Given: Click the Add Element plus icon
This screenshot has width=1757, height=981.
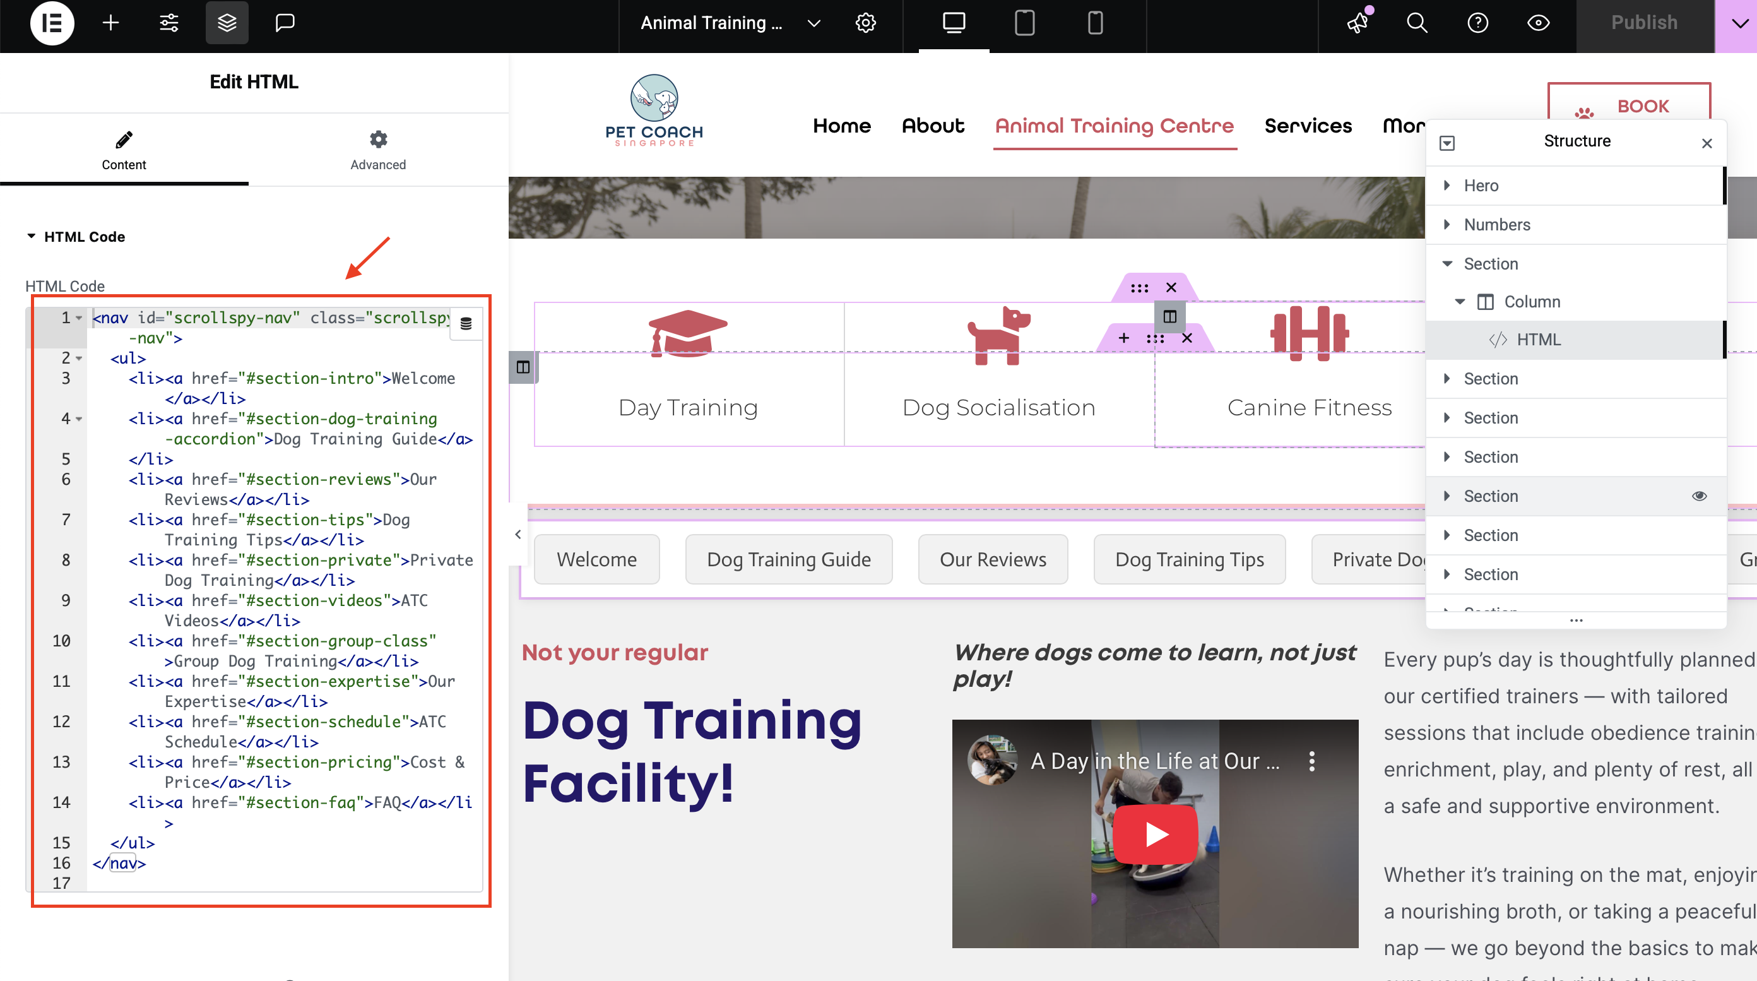Looking at the screenshot, I should coord(110,23).
